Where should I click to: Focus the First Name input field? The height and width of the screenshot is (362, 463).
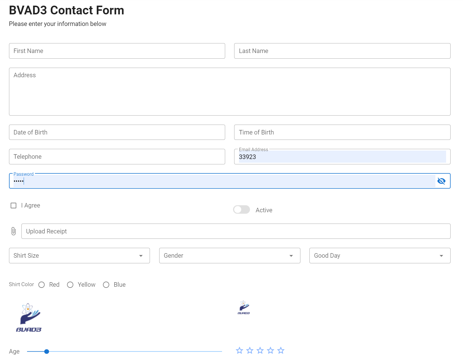tap(117, 51)
